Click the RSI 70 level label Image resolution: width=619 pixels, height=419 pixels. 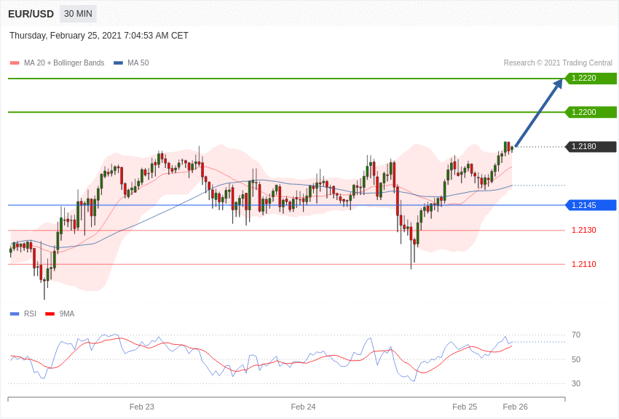click(576, 335)
